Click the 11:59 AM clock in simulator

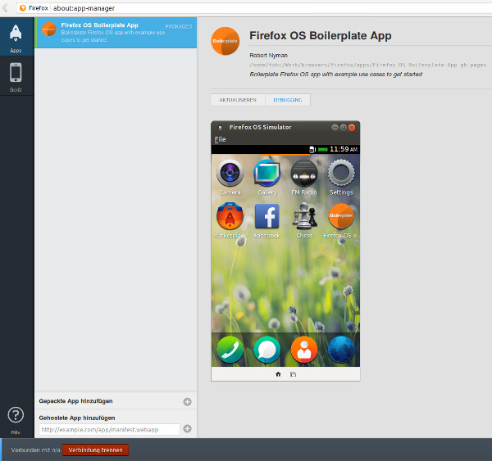pos(344,149)
